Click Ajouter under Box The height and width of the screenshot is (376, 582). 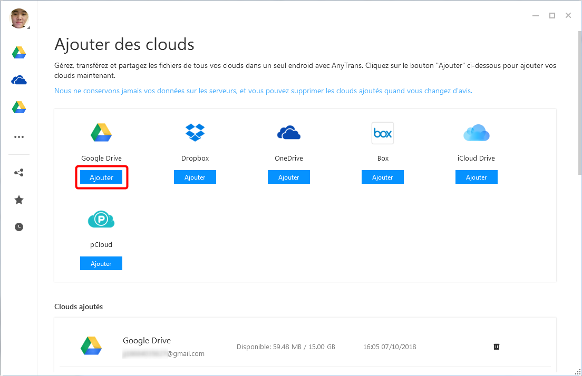coord(383,177)
